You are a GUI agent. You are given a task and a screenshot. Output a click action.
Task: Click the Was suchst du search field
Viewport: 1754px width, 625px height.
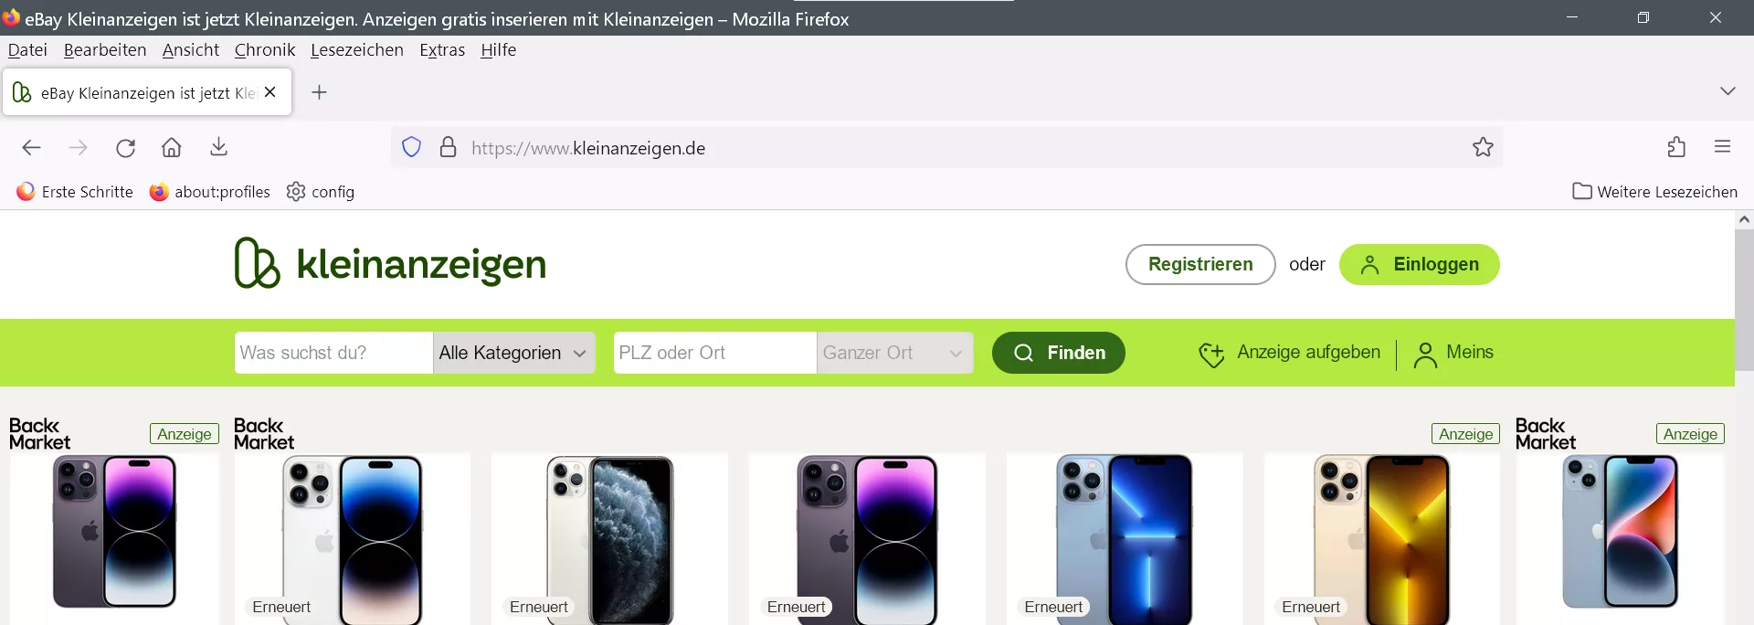tap(333, 353)
